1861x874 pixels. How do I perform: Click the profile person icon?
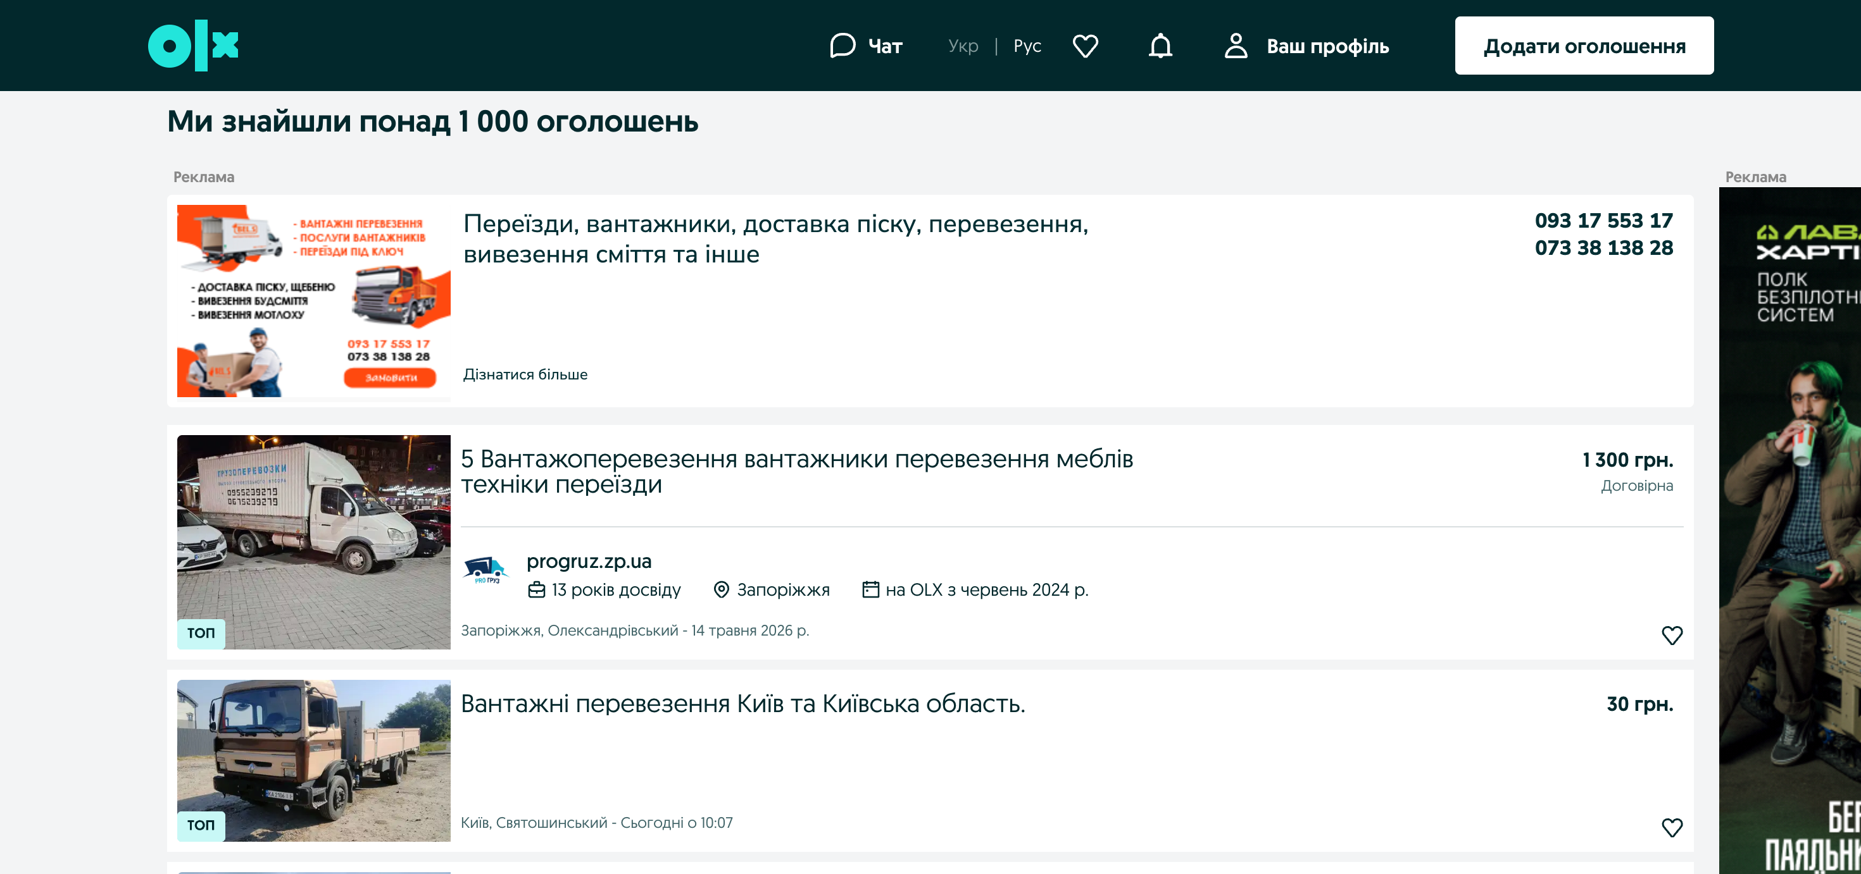pyautogui.click(x=1236, y=46)
